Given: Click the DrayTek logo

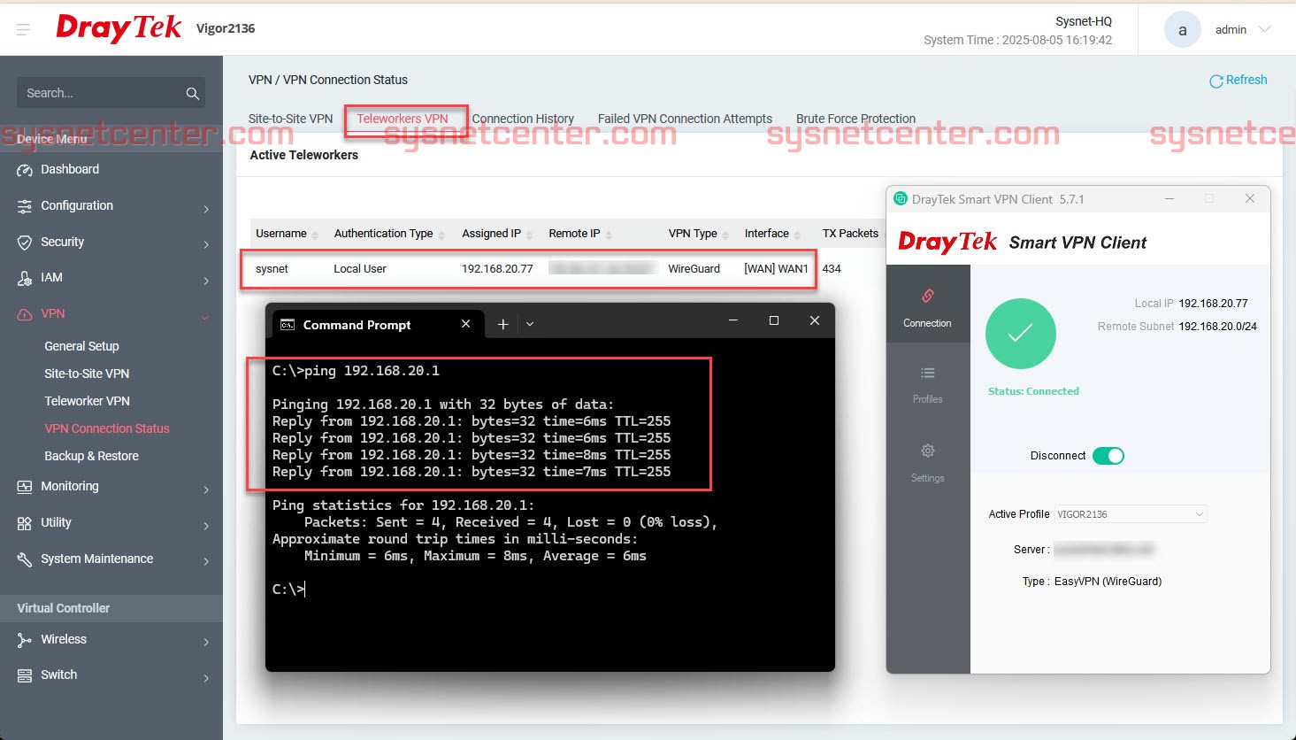Looking at the screenshot, I should 119,28.
